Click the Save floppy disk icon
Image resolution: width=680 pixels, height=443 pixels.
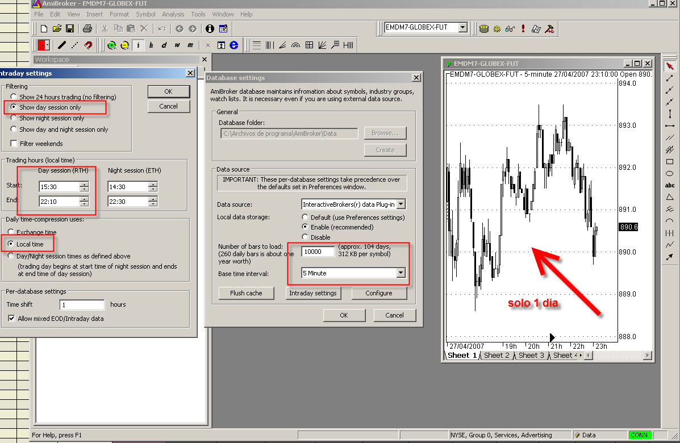(70, 28)
